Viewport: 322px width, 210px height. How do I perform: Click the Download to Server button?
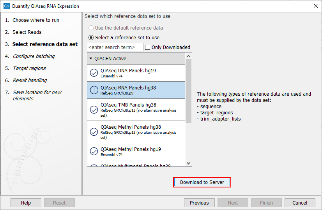tap(202, 182)
